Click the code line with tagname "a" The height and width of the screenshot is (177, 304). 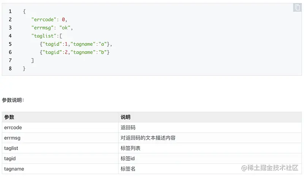pyautogui.click(x=76, y=44)
